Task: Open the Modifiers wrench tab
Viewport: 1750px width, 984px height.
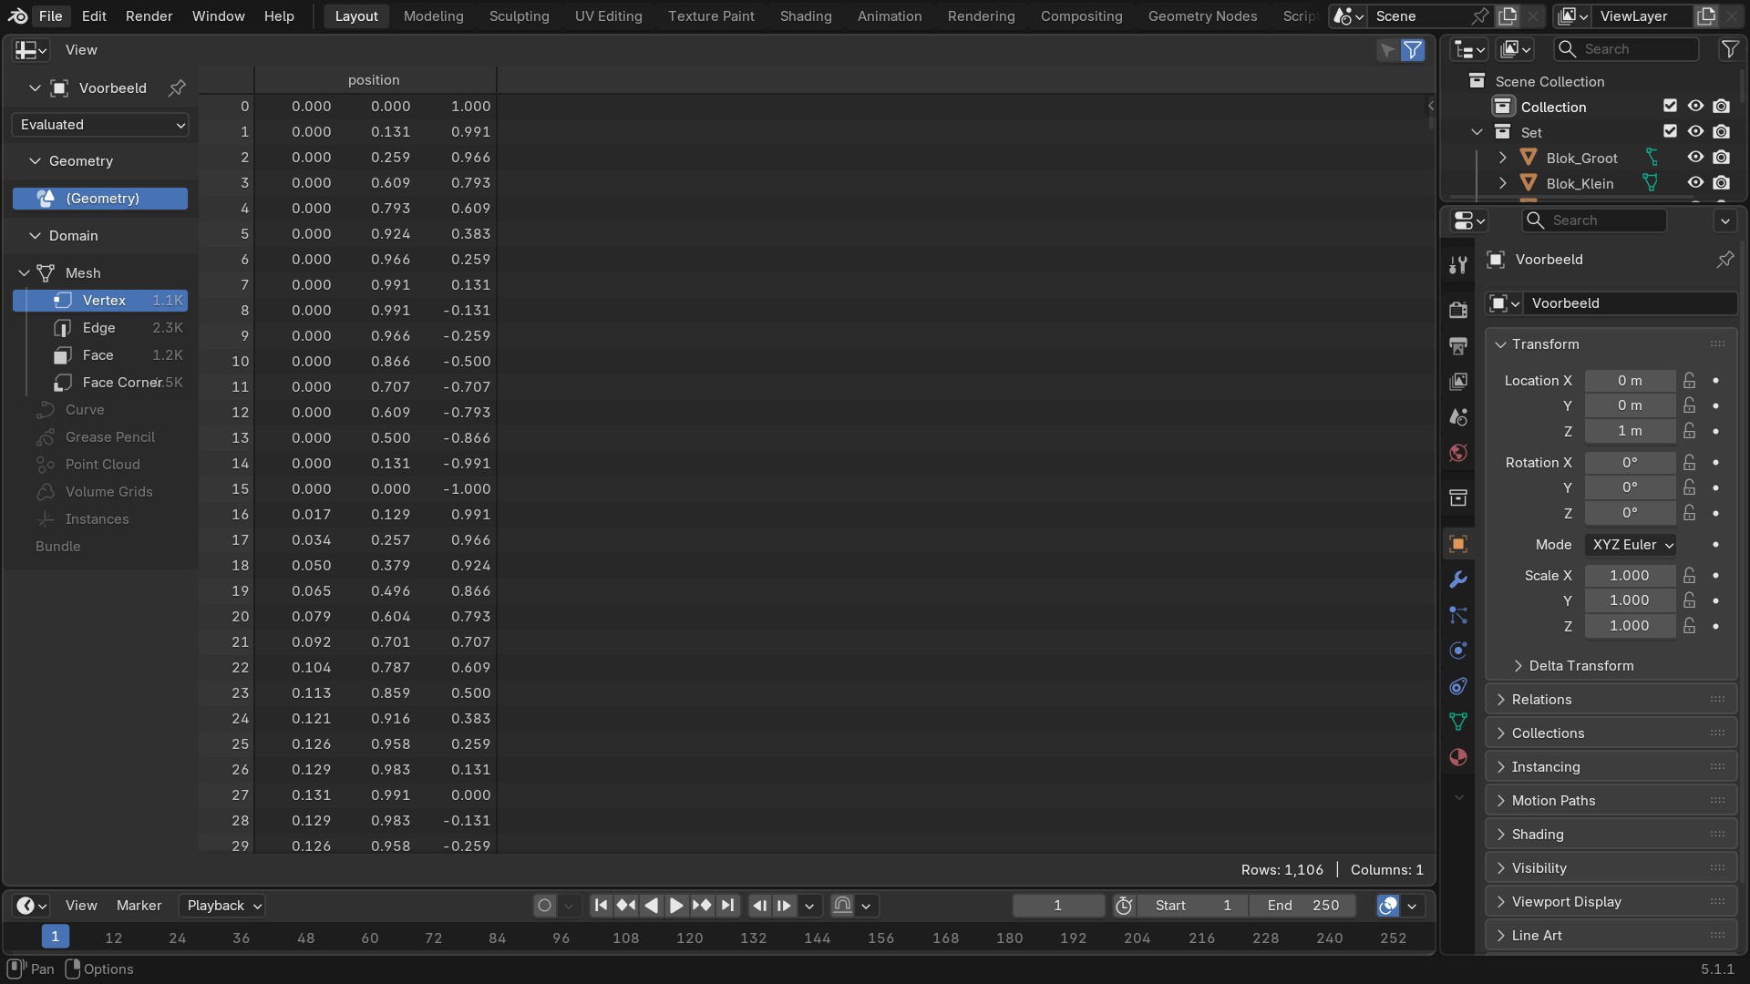Action: point(1458,579)
